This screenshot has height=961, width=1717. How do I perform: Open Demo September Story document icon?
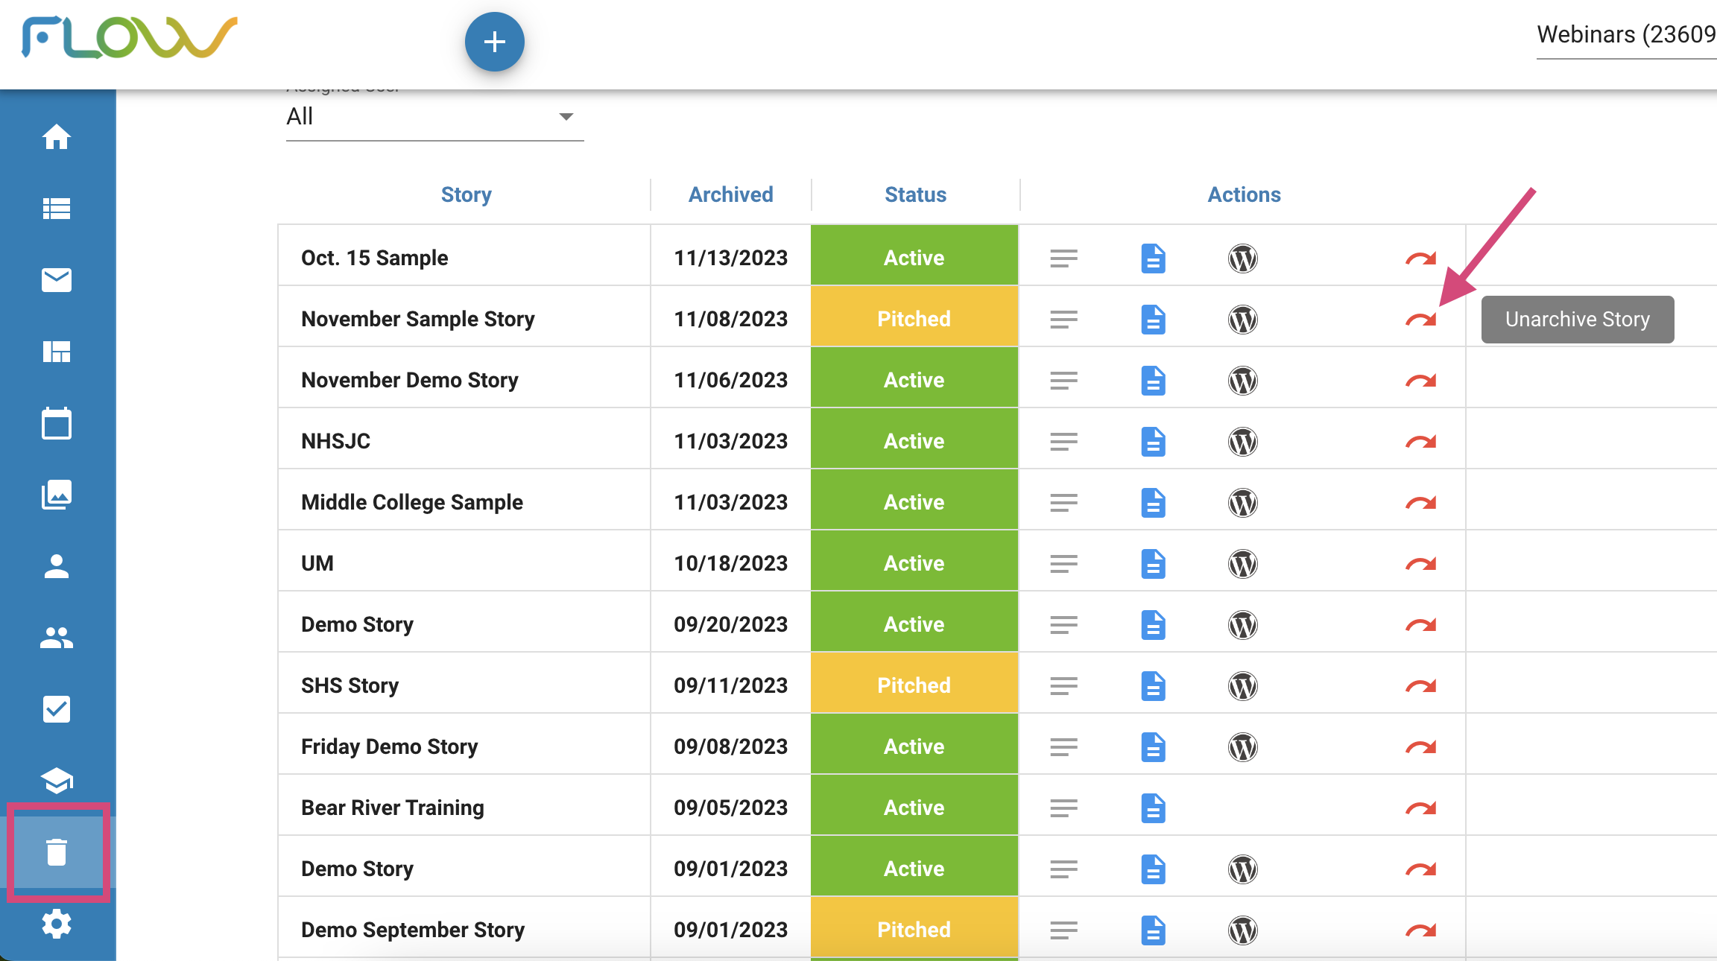1154,930
